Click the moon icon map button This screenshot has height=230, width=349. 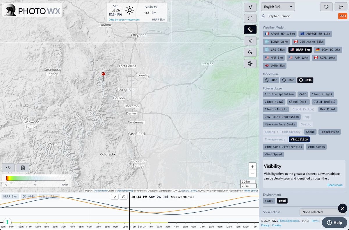[250, 52]
